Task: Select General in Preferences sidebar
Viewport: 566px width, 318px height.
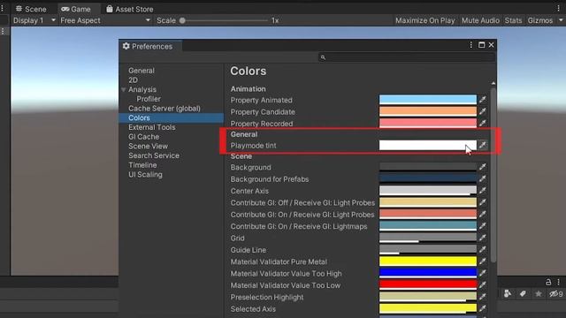Action: (x=141, y=71)
